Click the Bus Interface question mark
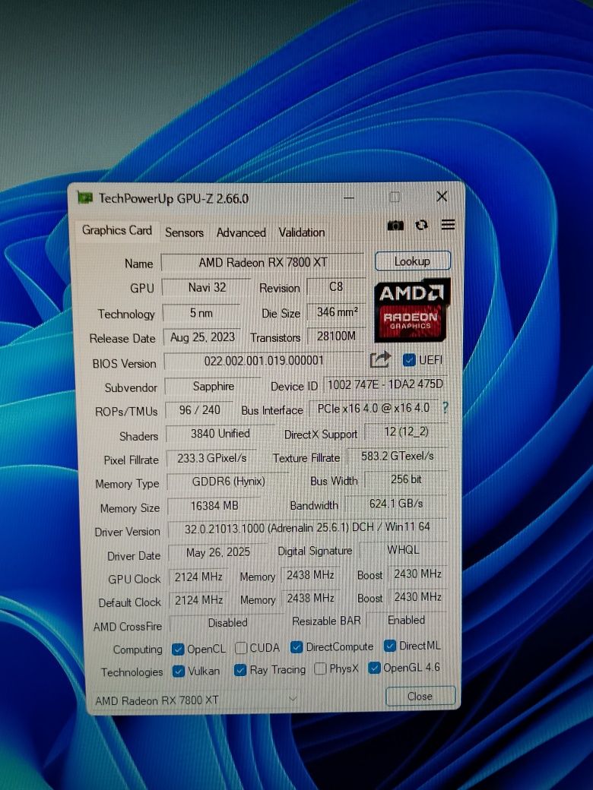This screenshot has width=593, height=790. pos(446,407)
